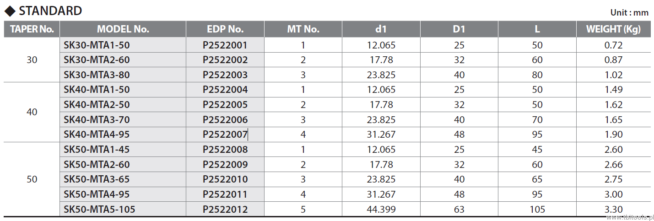This screenshot has width=654, height=221.
Task: Click the EDP No. column header
Action: [x=225, y=29]
